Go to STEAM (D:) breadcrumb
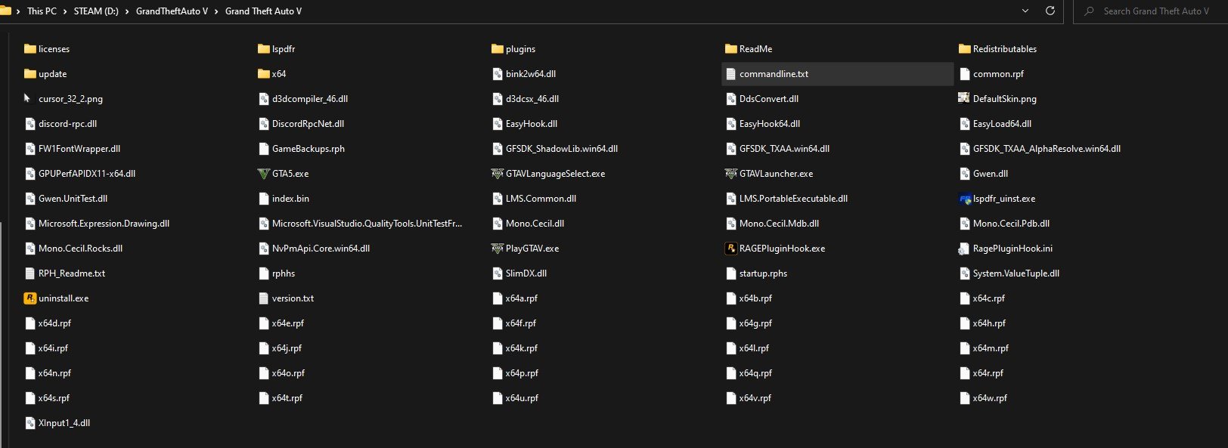Viewport: 1228px width, 448px height. (96, 11)
